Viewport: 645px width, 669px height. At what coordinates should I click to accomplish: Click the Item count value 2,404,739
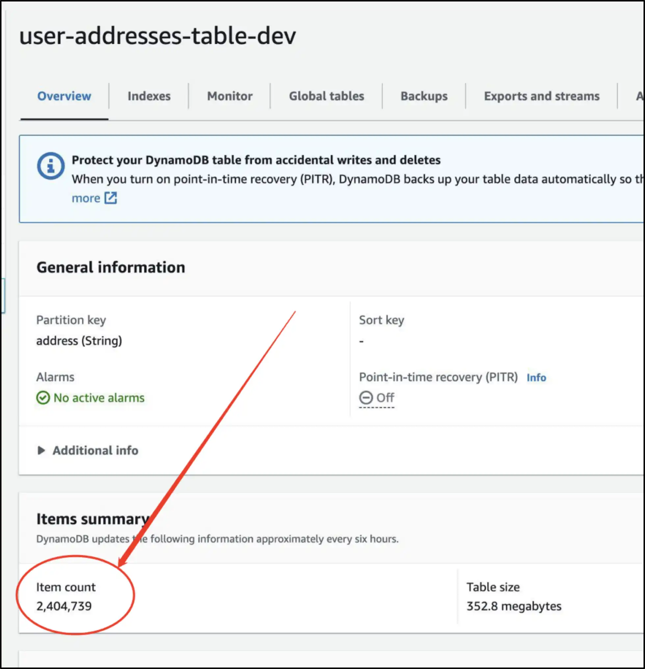click(64, 606)
